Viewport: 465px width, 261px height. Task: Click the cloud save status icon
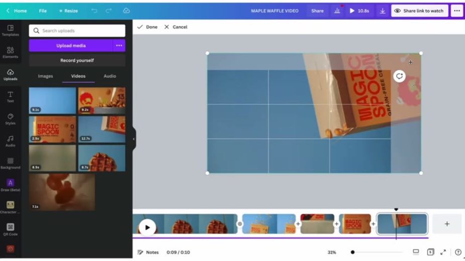[126, 11]
